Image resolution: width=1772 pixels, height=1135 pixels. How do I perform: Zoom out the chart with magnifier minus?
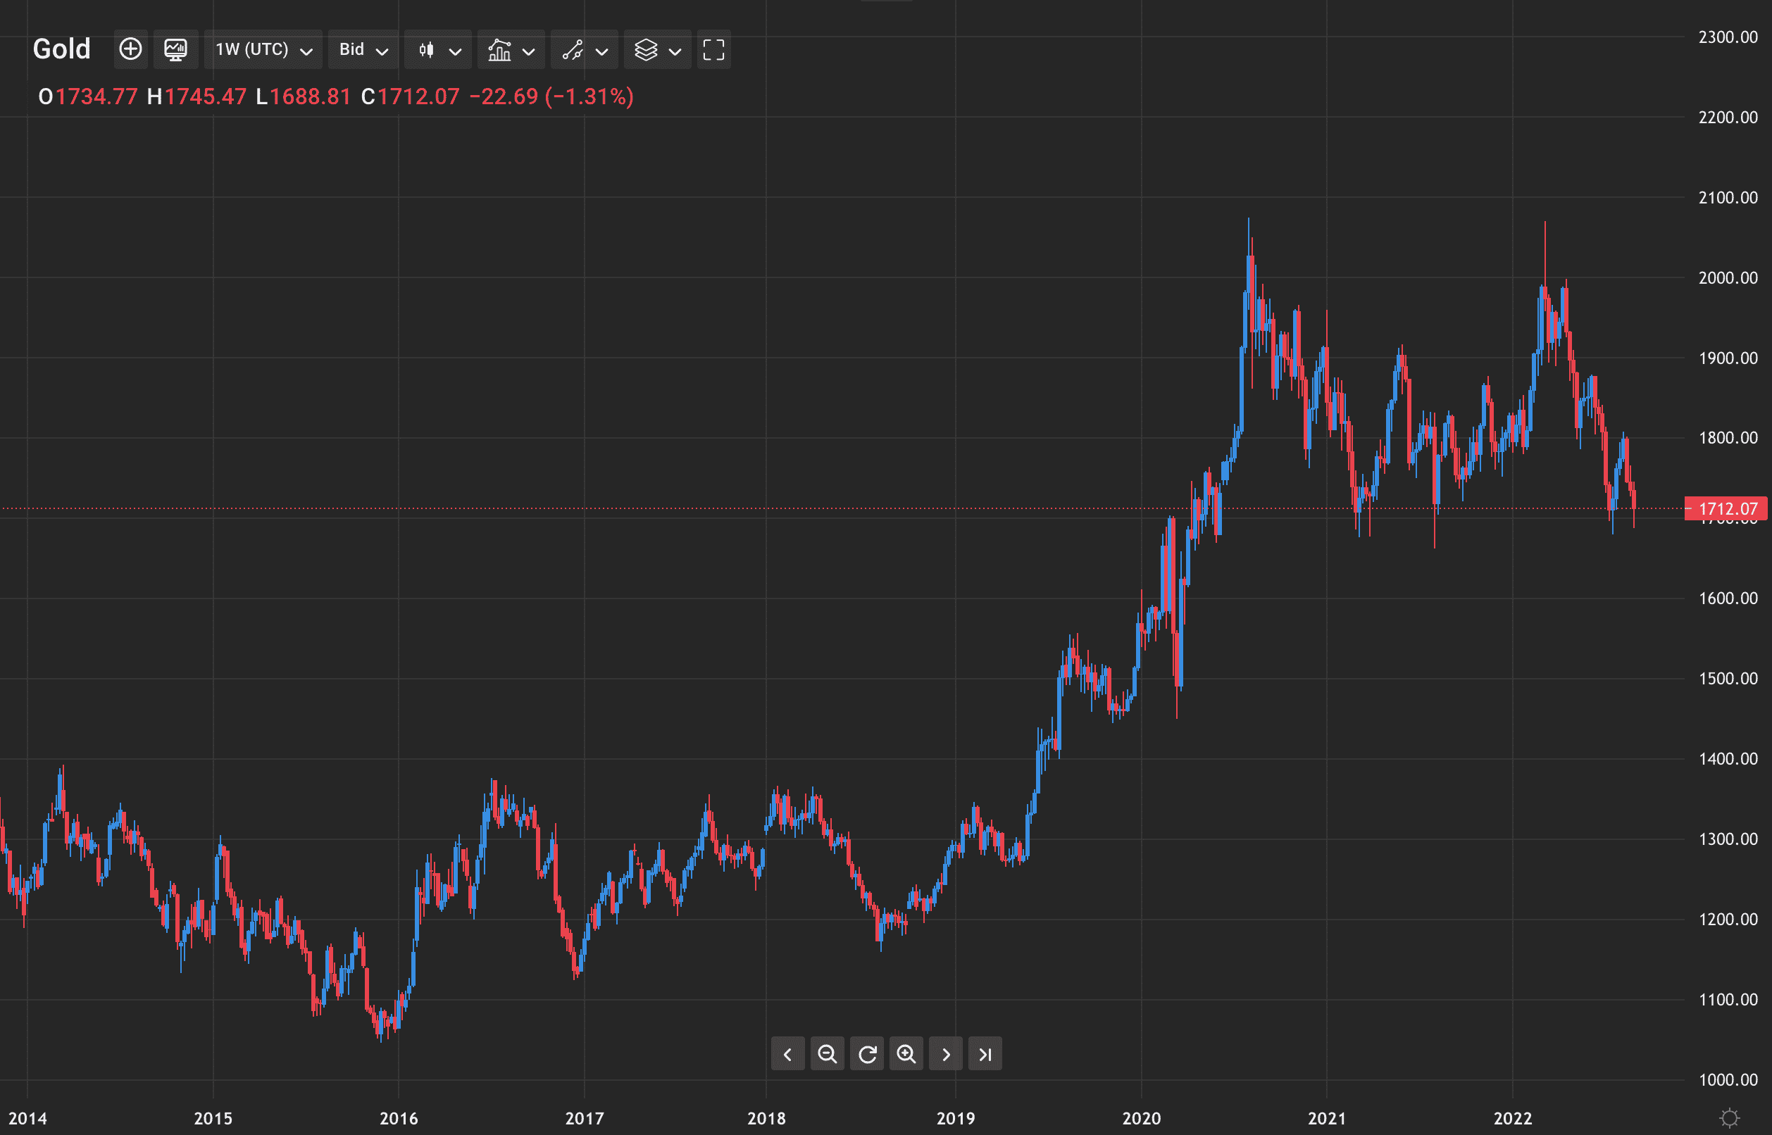[827, 1054]
